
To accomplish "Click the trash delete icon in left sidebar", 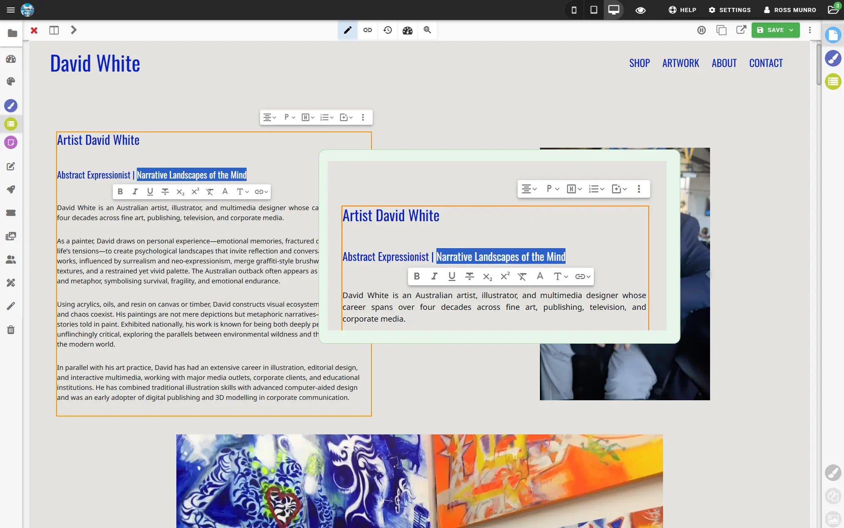I will click(x=11, y=330).
